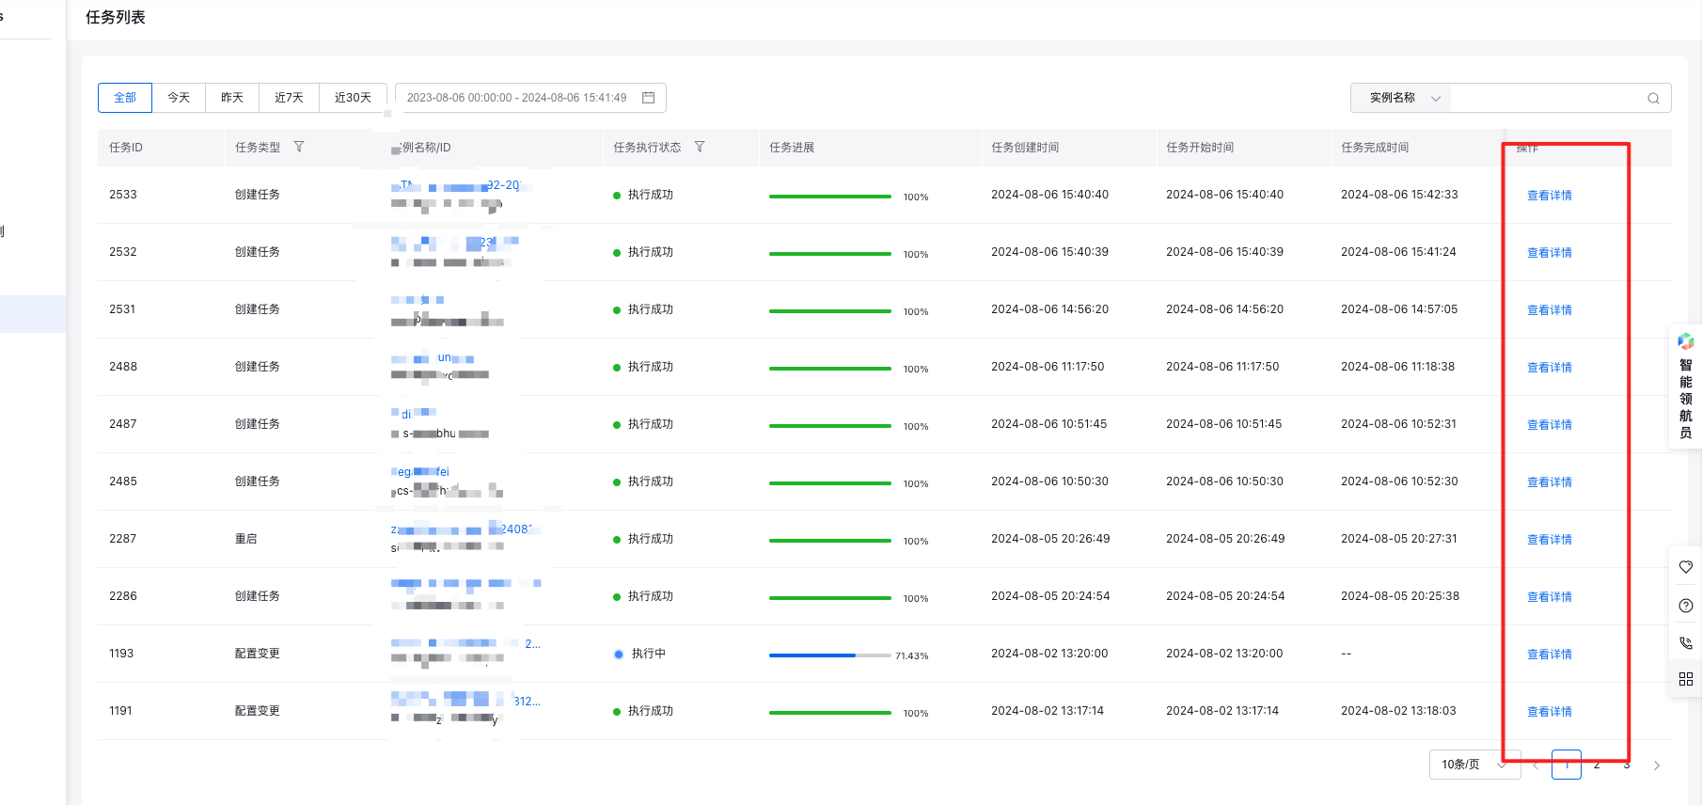Open the 实例名称 search type dropdown
The image size is (1702, 805).
click(1400, 98)
